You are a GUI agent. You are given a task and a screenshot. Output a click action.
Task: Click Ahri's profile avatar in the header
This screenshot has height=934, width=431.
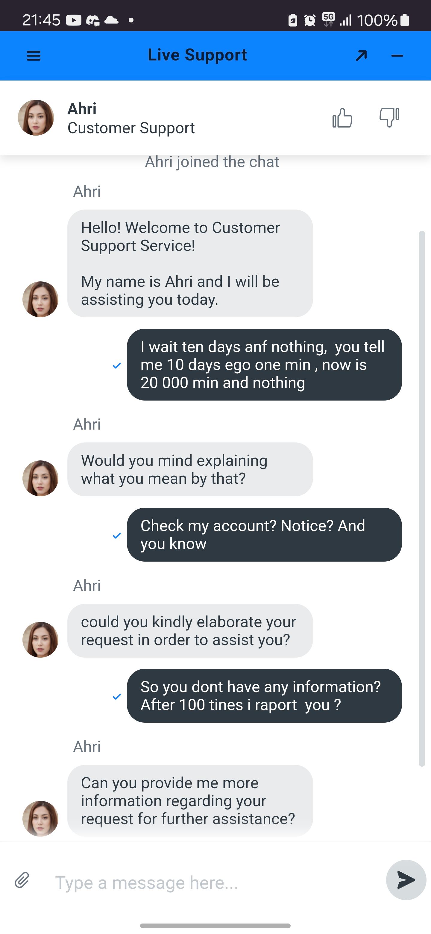[36, 118]
